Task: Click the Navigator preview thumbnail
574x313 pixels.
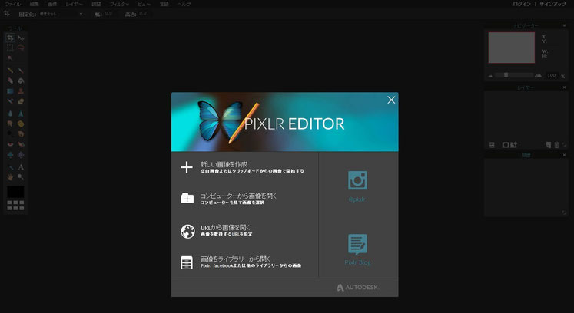Action: point(512,48)
